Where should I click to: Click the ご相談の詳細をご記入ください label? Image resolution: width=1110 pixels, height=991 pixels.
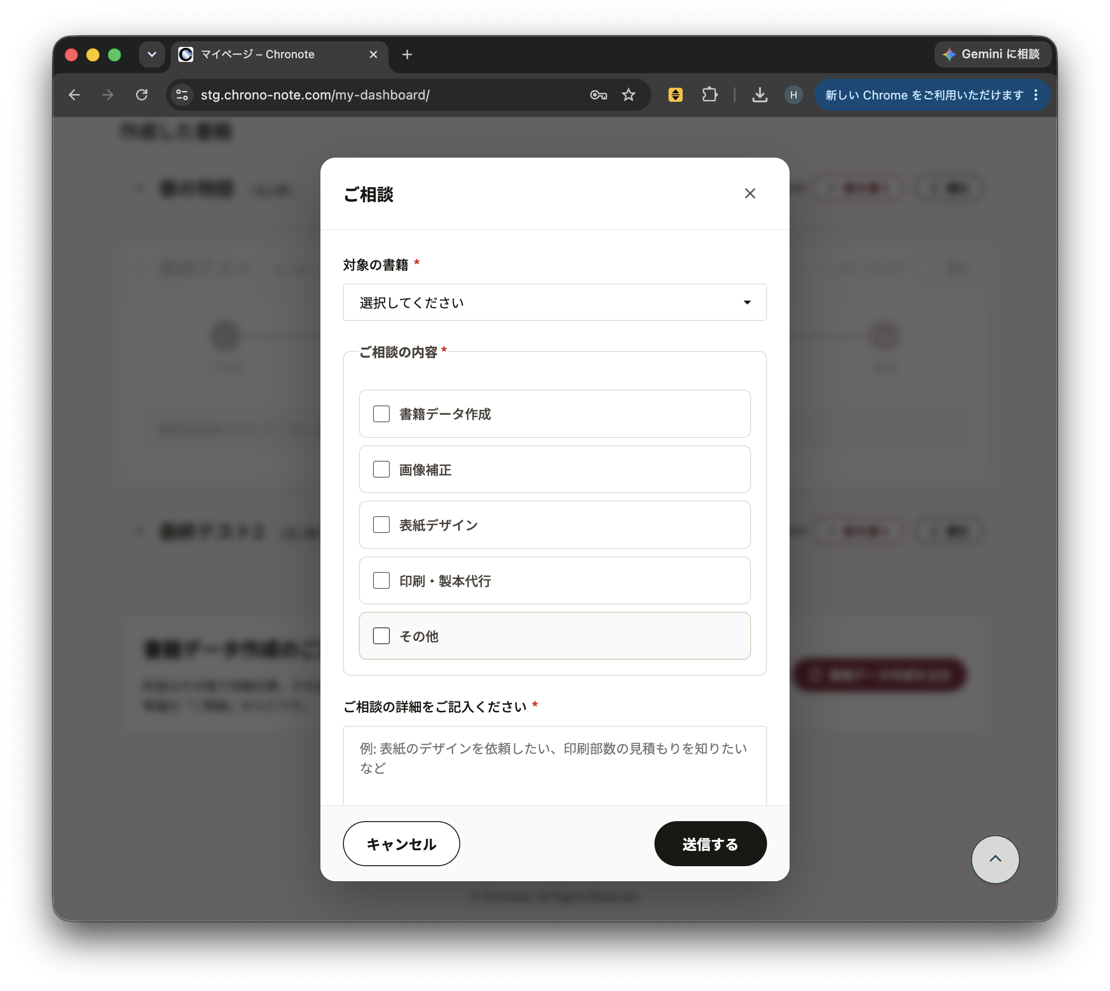[434, 707]
